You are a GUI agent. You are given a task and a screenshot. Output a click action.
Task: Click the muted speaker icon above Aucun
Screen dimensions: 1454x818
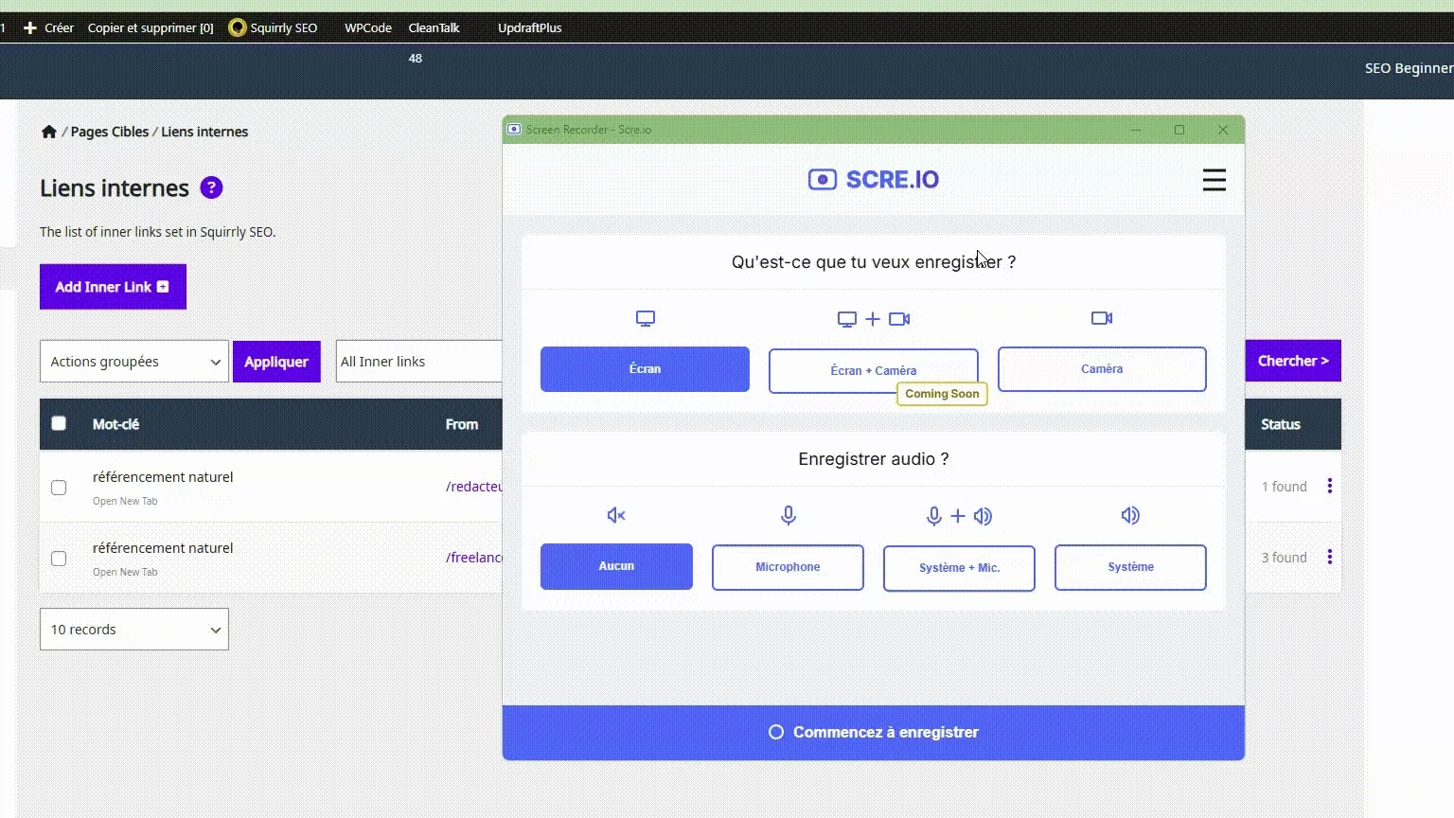pos(616,515)
